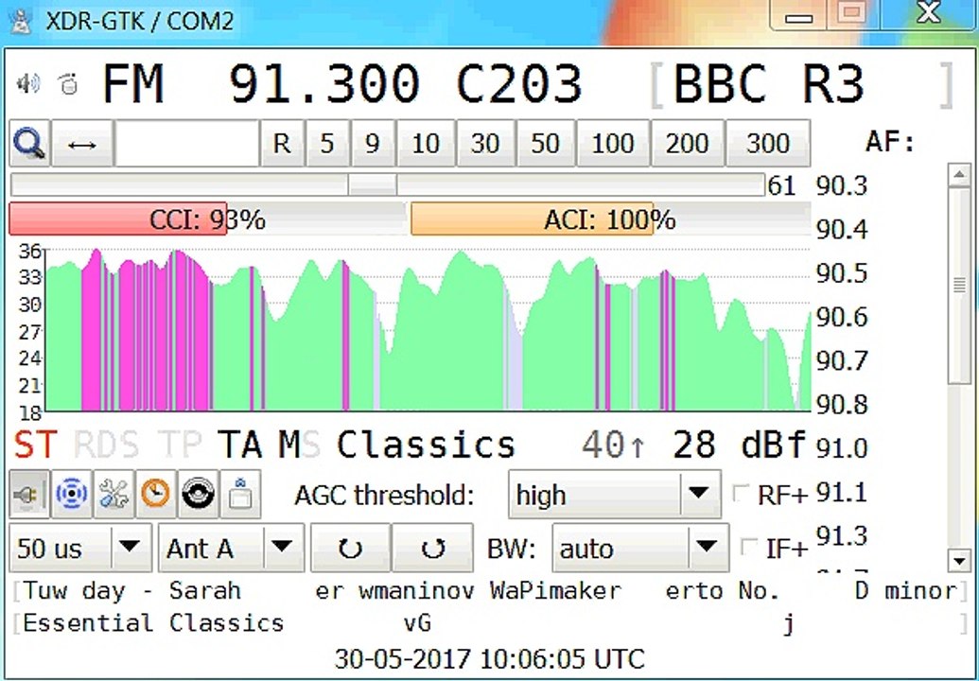Click the 50 step button
This screenshot has width=979, height=681.
point(545,144)
